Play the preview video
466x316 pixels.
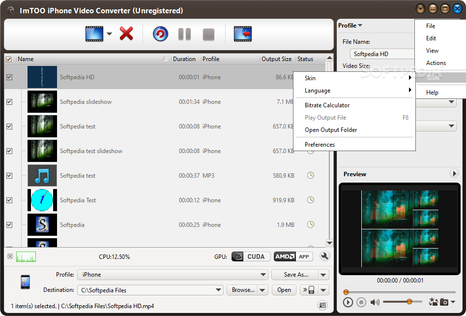coord(348,302)
